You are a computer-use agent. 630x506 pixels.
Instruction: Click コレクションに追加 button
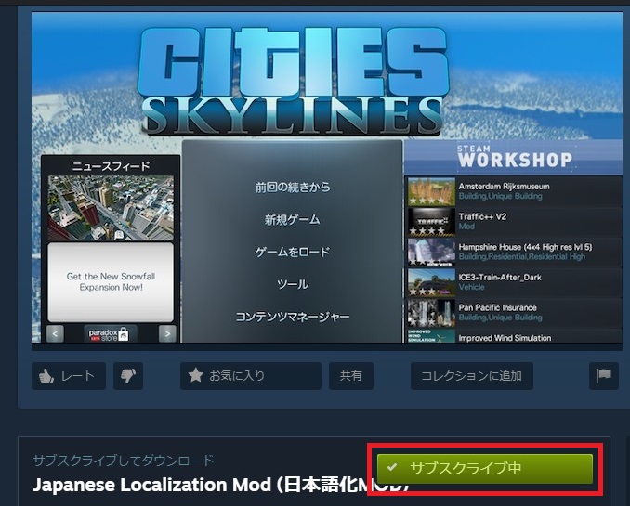click(472, 376)
